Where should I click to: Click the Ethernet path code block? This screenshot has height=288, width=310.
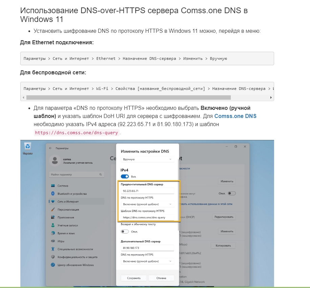tap(147, 58)
